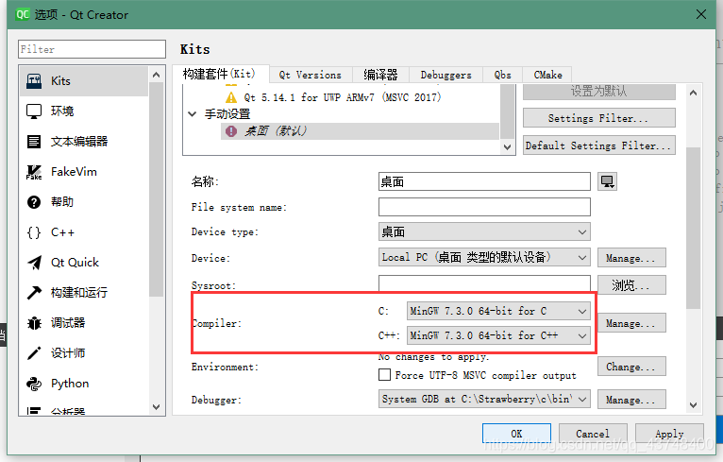Image resolution: width=723 pixels, height=462 pixels.
Task: Open the 环境 settings category
Action: coord(84,111)
